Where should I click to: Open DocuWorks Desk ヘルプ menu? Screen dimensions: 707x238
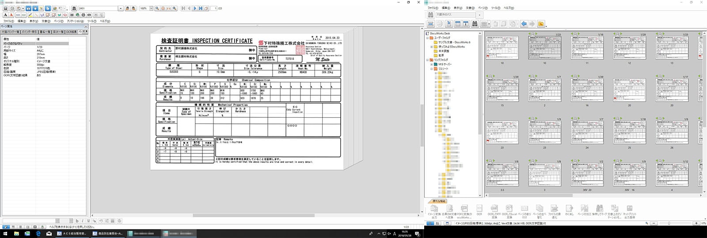coord(509,8)
